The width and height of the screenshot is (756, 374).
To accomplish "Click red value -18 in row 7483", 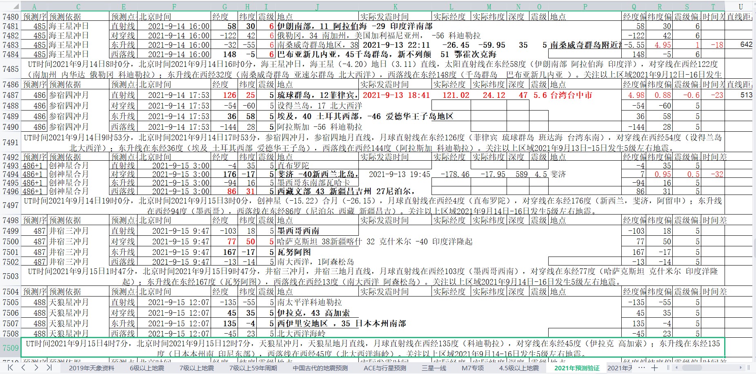I will (713, 45).
